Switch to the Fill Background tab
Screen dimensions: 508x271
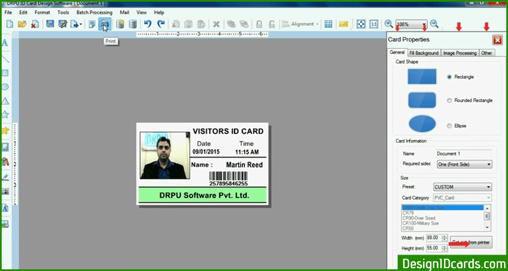coord(424,53)
